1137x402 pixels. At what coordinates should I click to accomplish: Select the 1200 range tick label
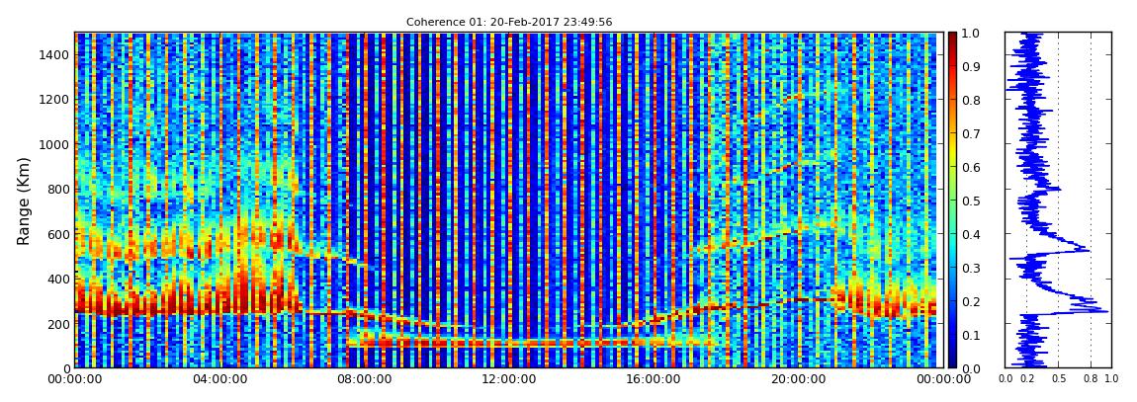point(53,99)
